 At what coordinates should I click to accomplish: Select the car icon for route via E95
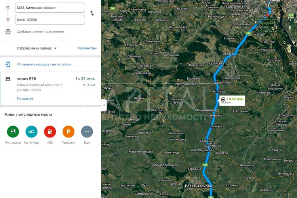tap(8, 79)
